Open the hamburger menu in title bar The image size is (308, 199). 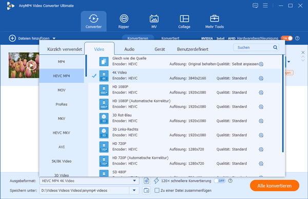(265, 6)
